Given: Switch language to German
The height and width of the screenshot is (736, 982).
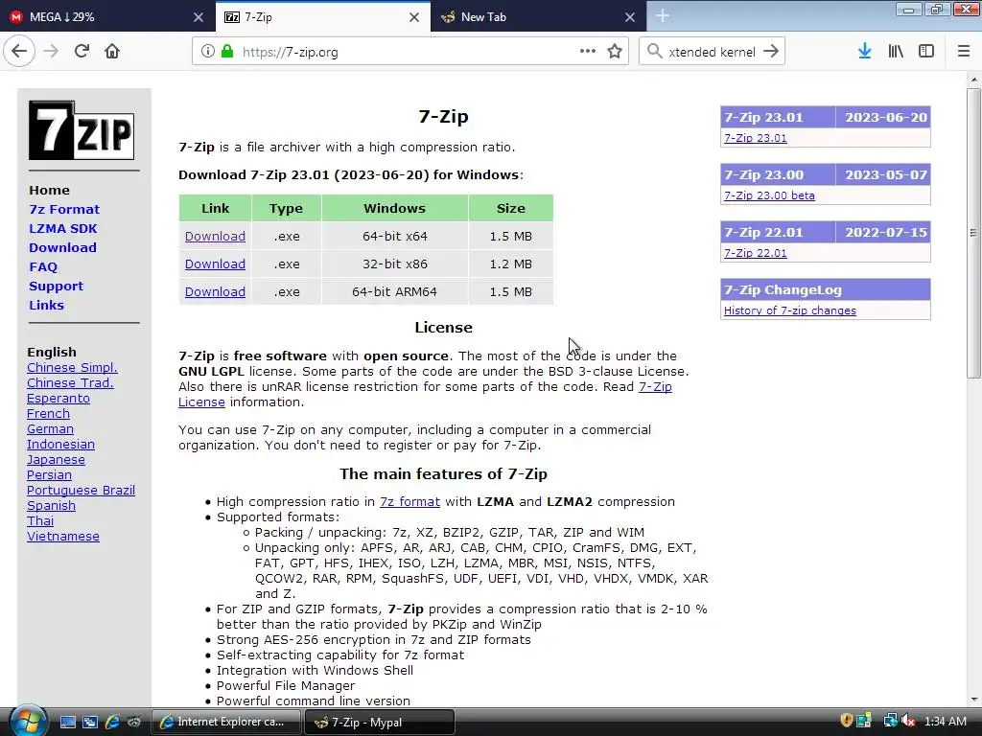Looking at the screenshot, I should [50, 428].
